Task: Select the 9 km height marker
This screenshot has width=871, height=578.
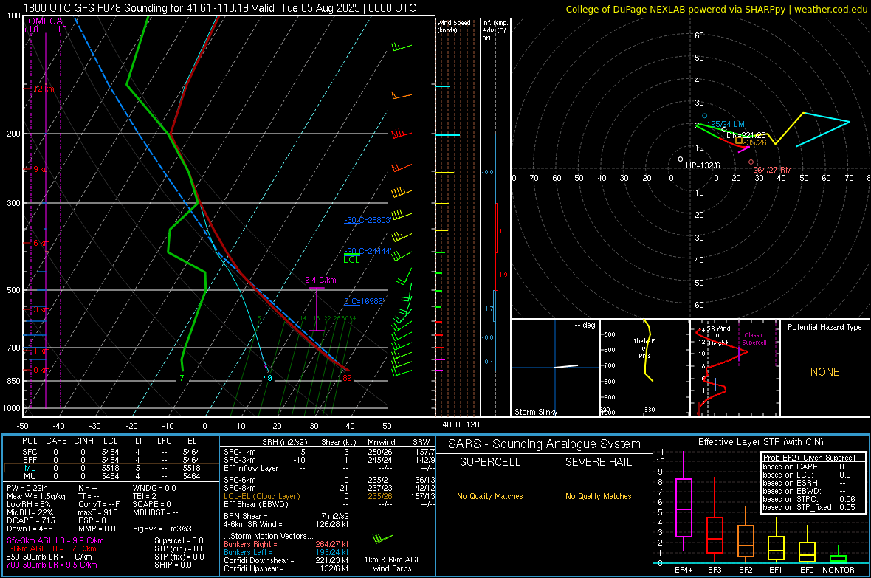Action: pos(41,169)
